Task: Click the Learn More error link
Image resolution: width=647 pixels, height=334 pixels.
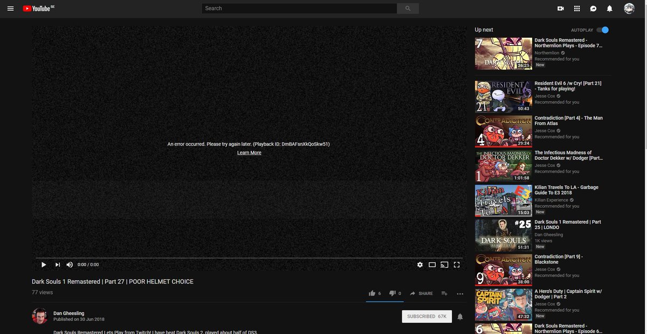Action: [249, 153]
